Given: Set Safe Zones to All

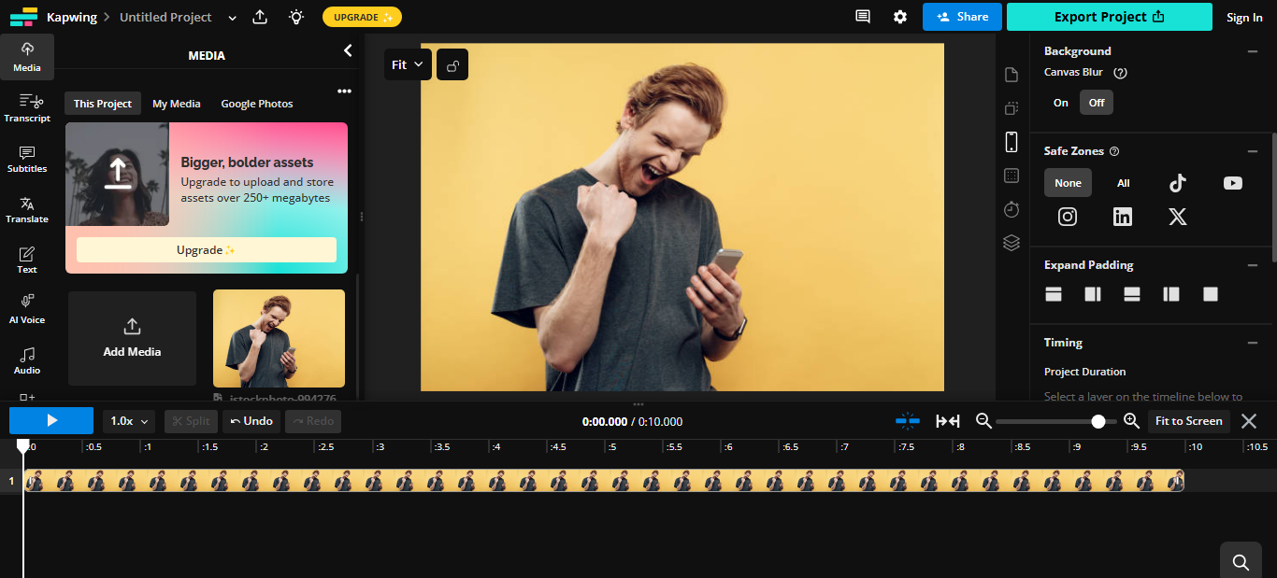Looking at the screenshot, I should [1123, 182].
